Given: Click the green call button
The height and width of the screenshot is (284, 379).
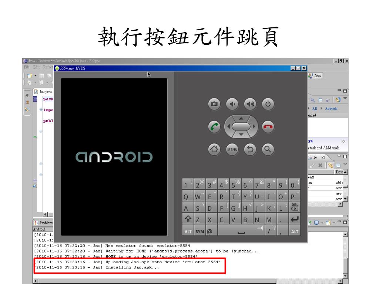Looking at the screenshot, I should coord(214,126).
